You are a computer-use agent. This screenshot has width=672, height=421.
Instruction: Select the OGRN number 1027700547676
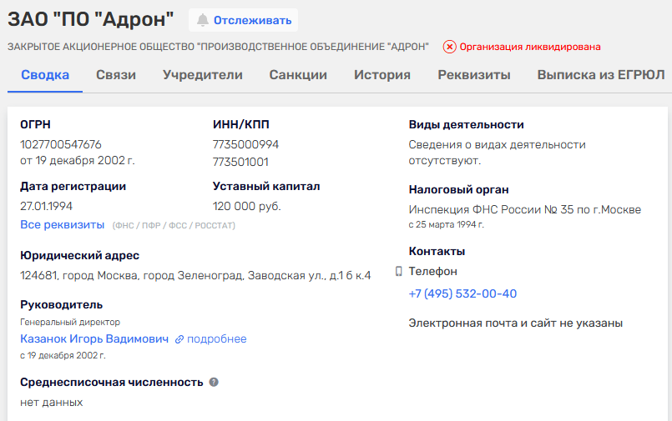click(x=61, y=144)
